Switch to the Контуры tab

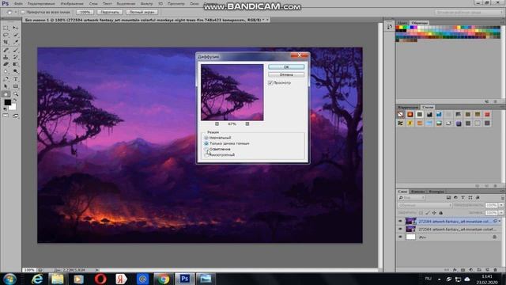point(436,192)
